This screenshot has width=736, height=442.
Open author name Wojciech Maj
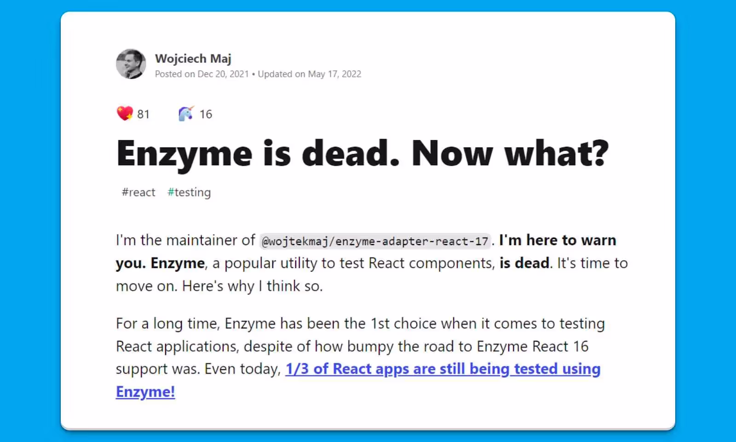[193, 59]
